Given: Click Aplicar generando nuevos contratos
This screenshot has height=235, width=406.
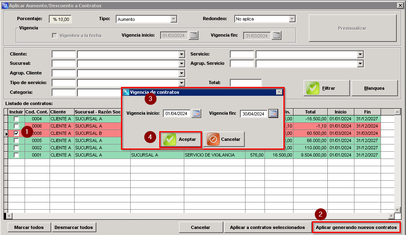Looking at the screenshot, I should point(356,227).
